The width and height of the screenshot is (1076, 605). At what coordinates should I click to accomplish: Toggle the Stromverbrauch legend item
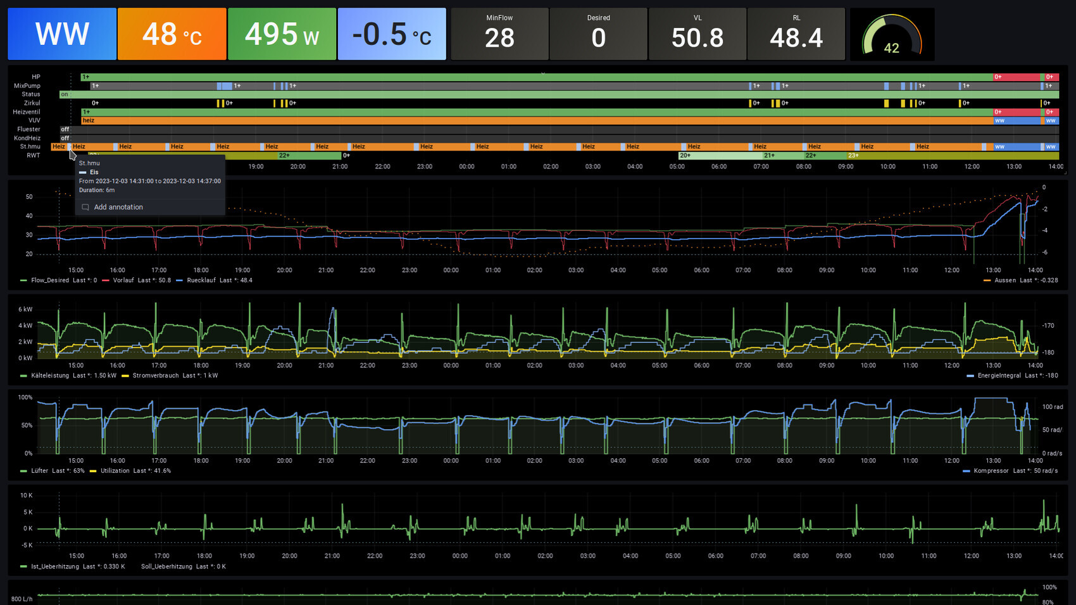(x=155, y=376)
